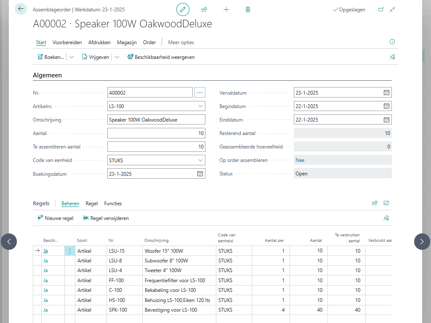Click the trash delete icon
Image resolution: width=431 pixels, height=323 pixels.
point(248,9)
